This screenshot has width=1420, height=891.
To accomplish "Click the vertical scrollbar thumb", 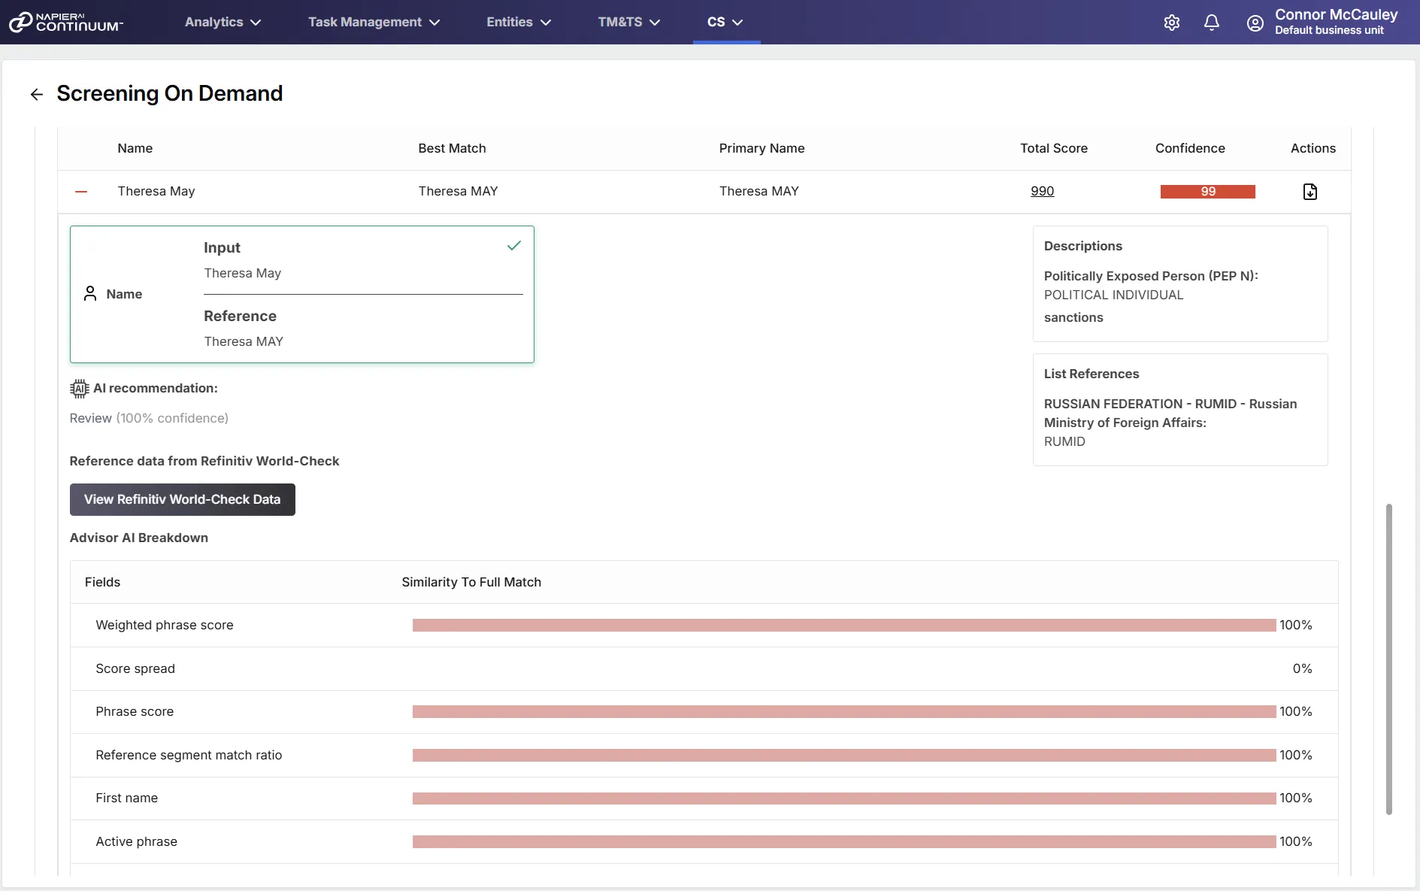I will 1388,659.
